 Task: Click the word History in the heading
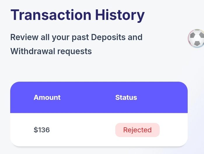120,16
